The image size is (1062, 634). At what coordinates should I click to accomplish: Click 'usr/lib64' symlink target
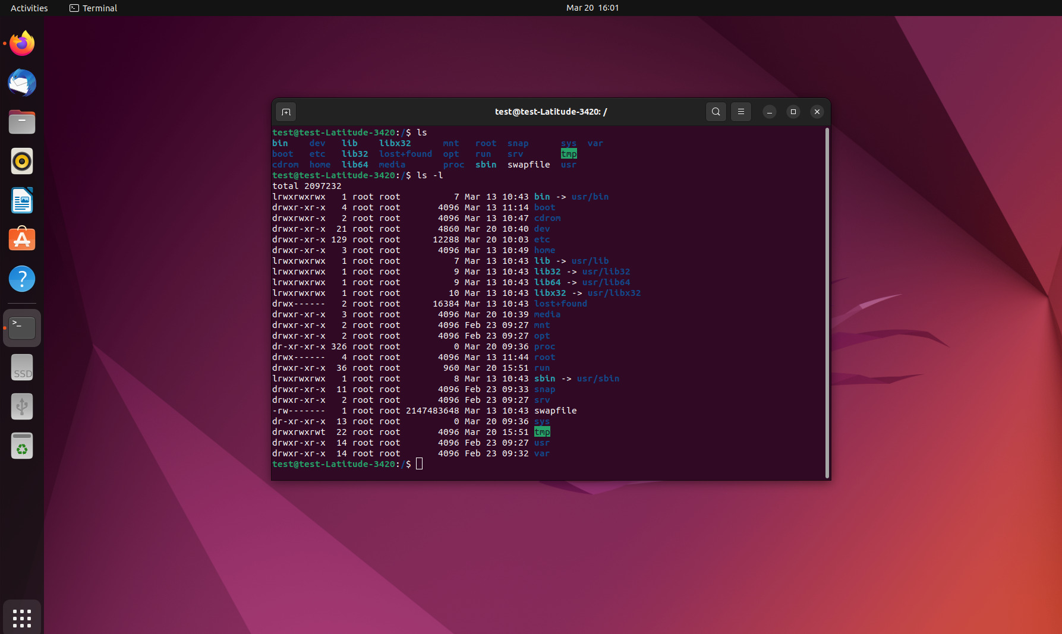(x=606, y=282)
